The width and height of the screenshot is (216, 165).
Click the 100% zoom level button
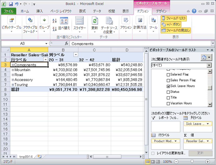pyautogui.click(x=167, y=161)
